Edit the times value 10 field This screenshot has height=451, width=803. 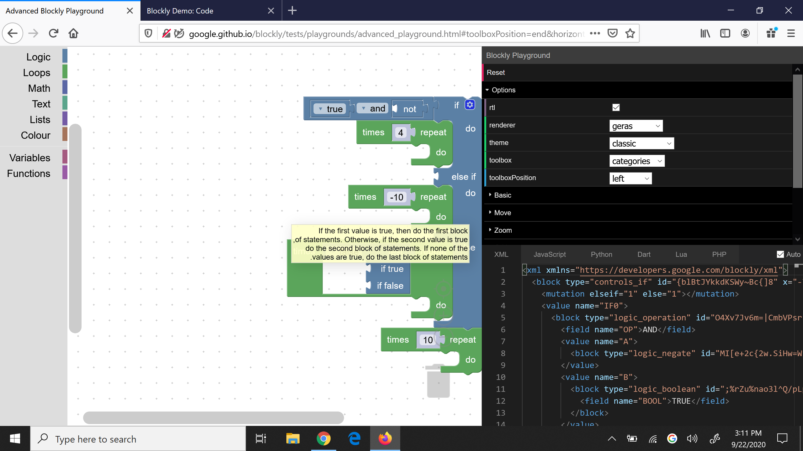point(427,340)
